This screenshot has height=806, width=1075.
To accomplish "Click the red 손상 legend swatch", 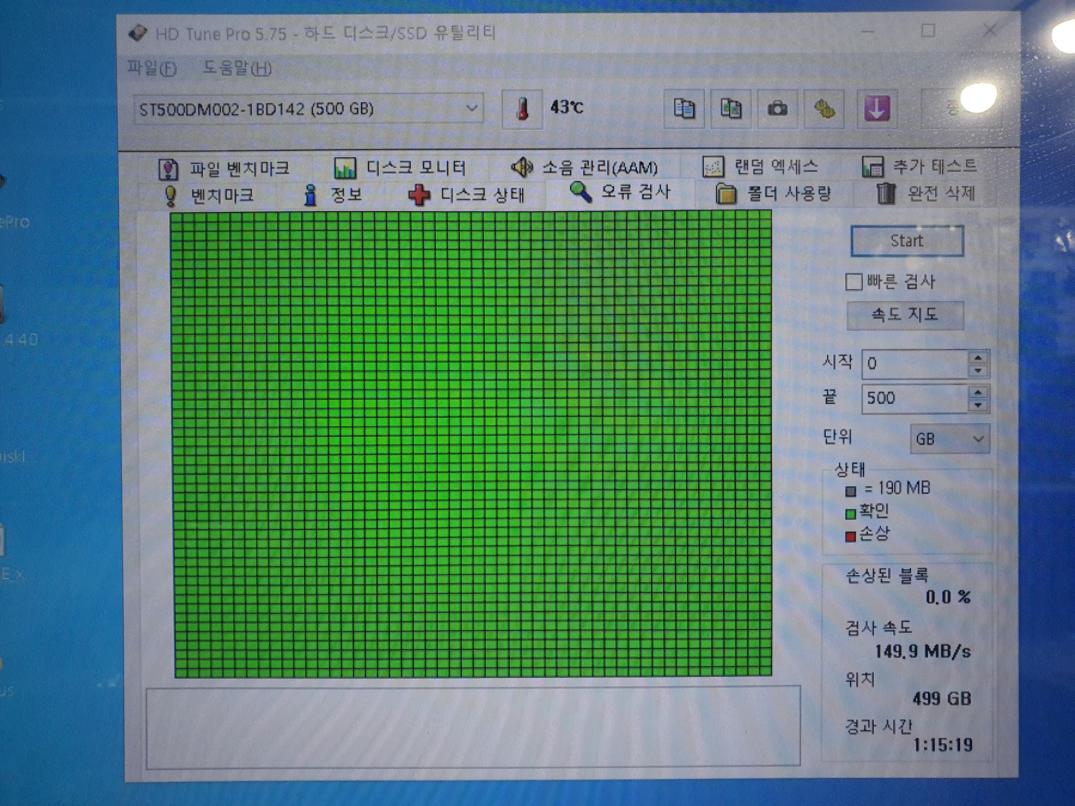I will click(851, 536).
